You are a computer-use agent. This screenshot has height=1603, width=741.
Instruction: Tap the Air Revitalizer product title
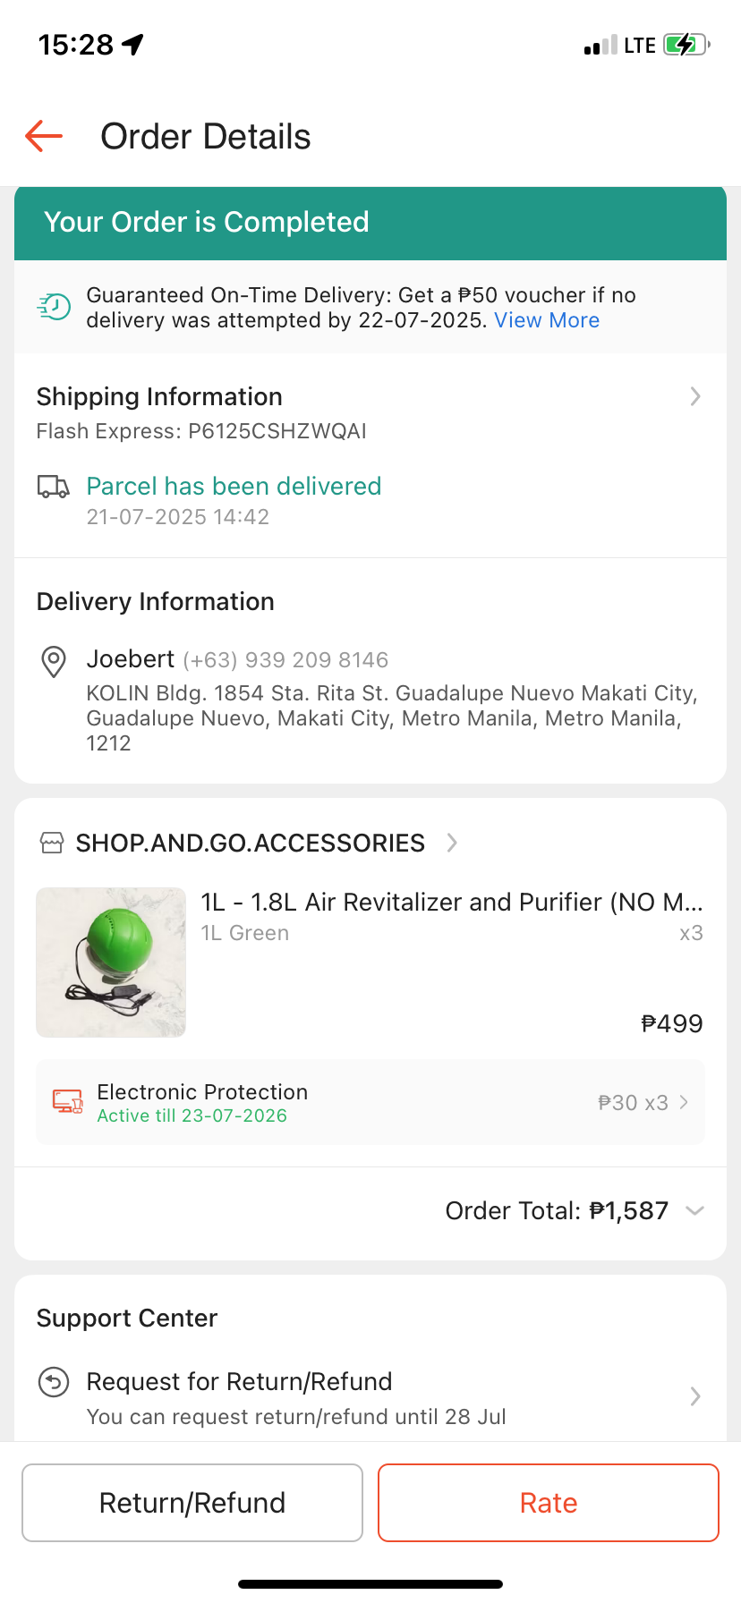pos(451,902)
